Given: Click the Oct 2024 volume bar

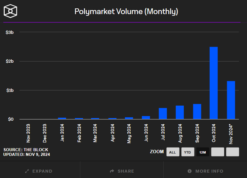Looking at the screenshot, I should [214, 83].
